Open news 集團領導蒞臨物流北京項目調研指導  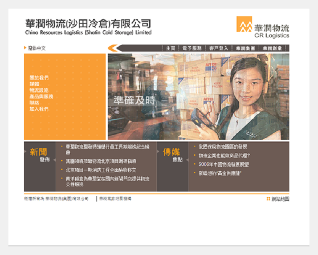pos(101,161)
